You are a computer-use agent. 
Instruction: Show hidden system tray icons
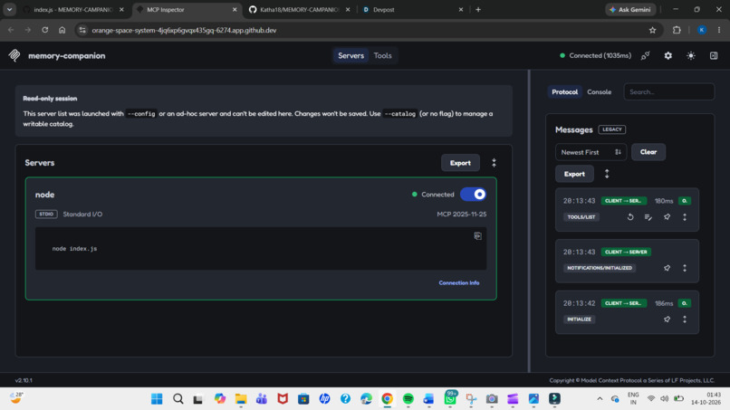coord(600,399)
